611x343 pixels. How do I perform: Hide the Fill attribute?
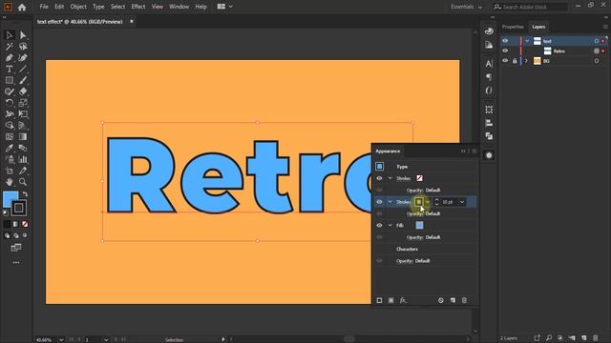coord(379,225)
